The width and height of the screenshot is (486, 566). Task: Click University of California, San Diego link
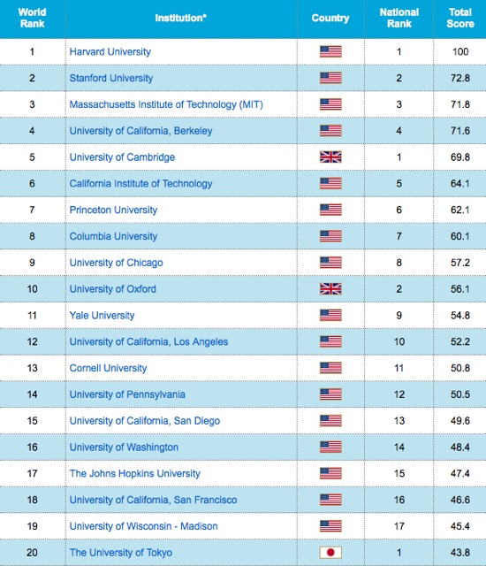click(145, 421)
